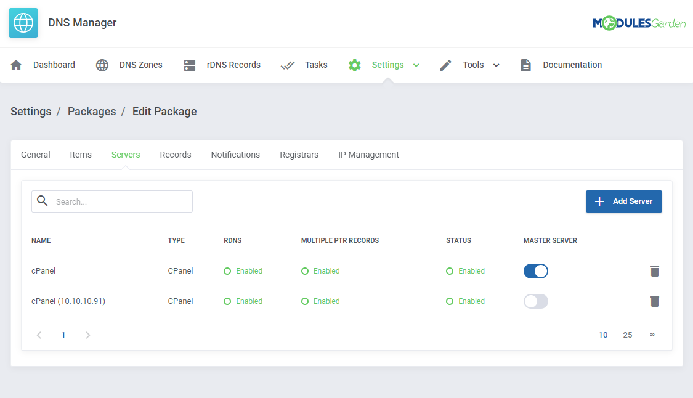Sort by the TYPE column header
693x398 pixels.
[176, 240]
